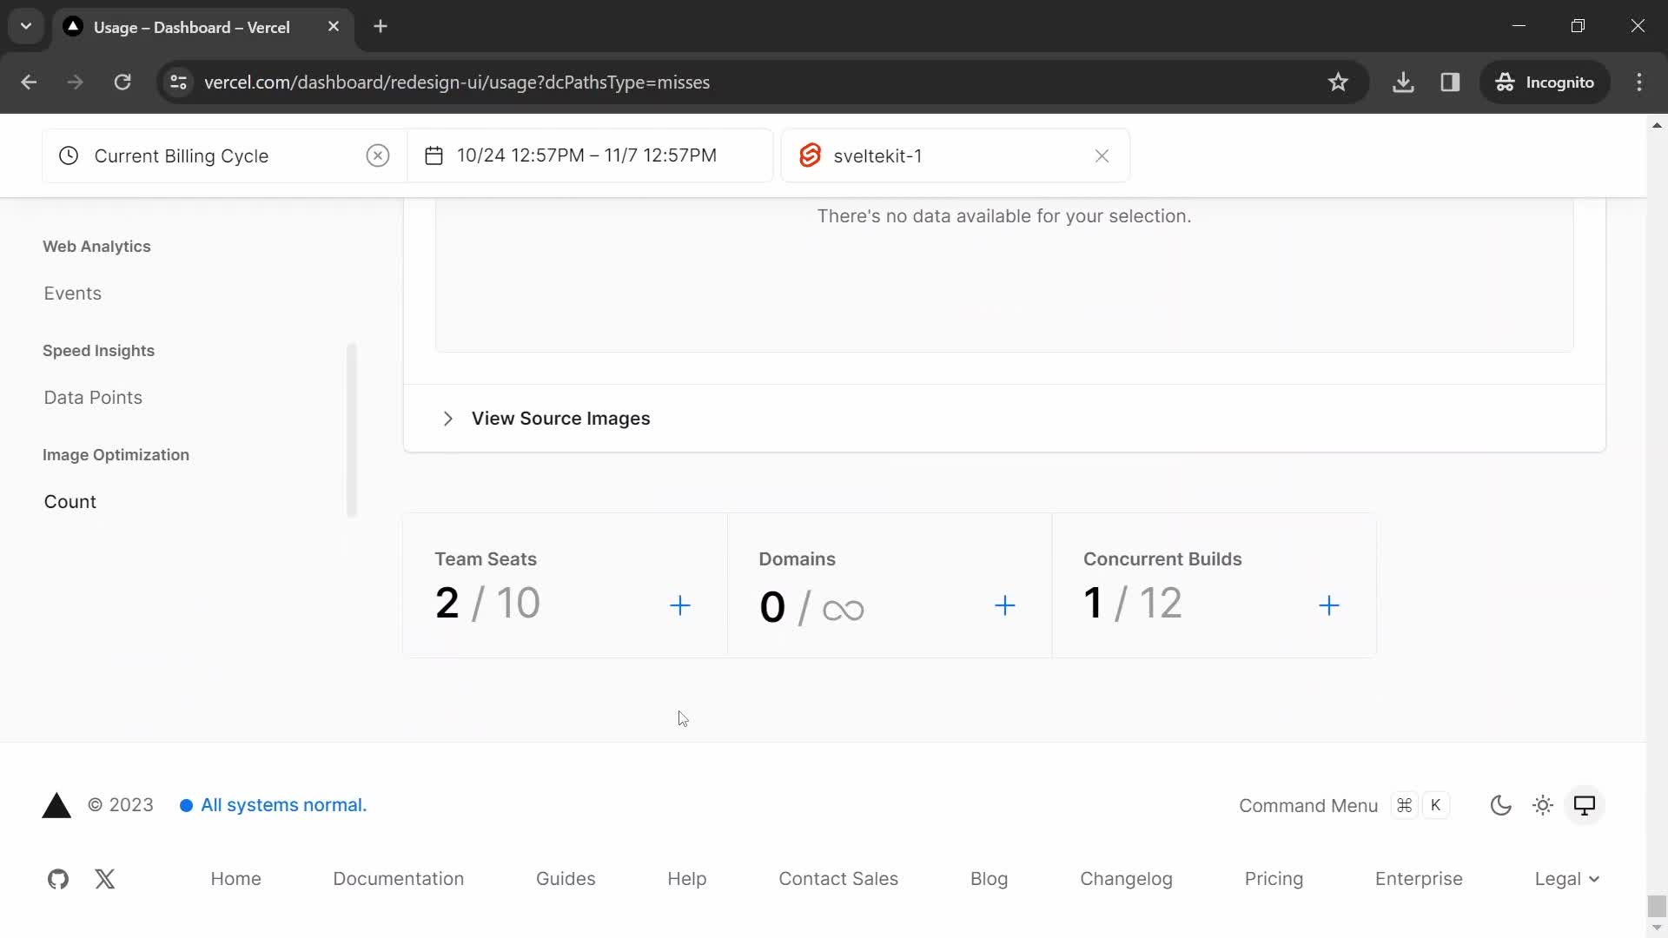1668x938 pixels.
Task: Clear the Current Billing Cycle filter
Action: coord(377,156)
